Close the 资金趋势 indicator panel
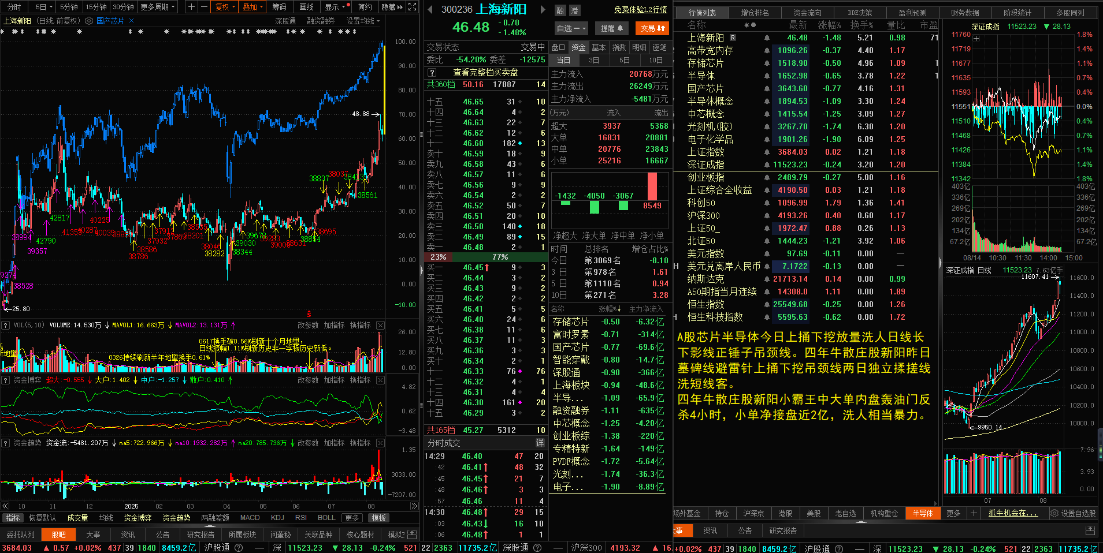 click(x=380, y=443)
